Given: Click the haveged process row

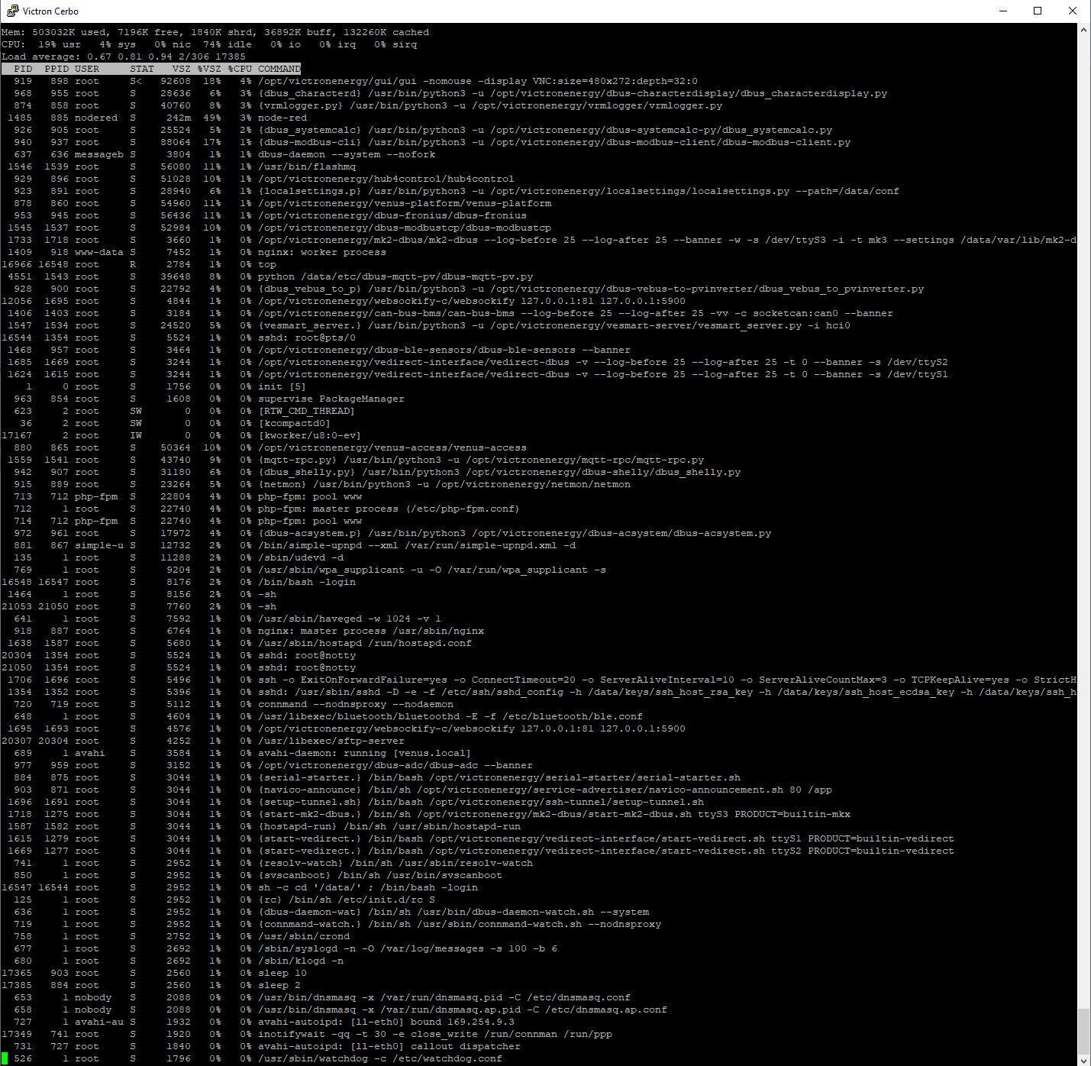Looking at the screenshot, I should 221,619.
